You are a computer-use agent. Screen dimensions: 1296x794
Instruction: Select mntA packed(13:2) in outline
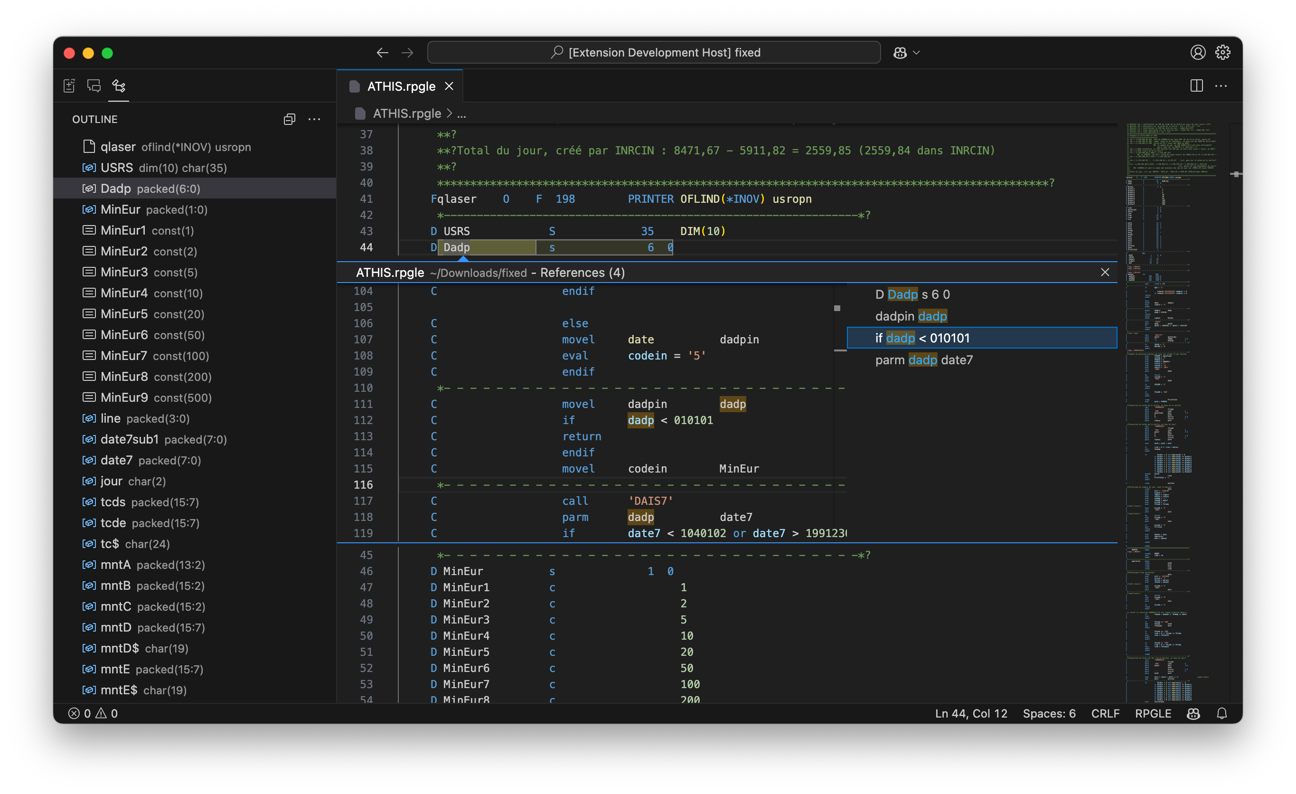[x=195, y=565]
